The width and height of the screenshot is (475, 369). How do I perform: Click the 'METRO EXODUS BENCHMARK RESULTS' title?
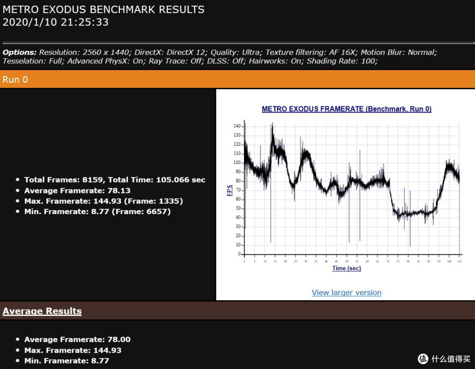(104, 9)
